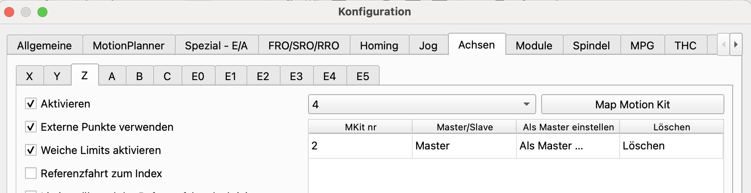Screen dimensions: 751x193
Task: Click Löschen in the MKit row
Action: click(644, 146)
